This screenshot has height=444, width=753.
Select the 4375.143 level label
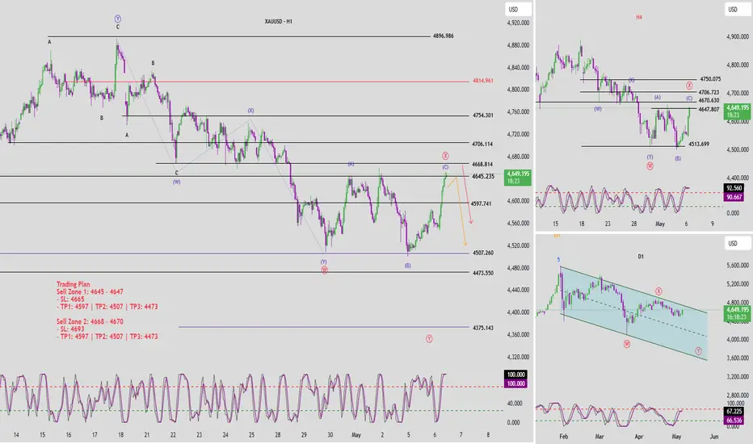click(482, 329)
